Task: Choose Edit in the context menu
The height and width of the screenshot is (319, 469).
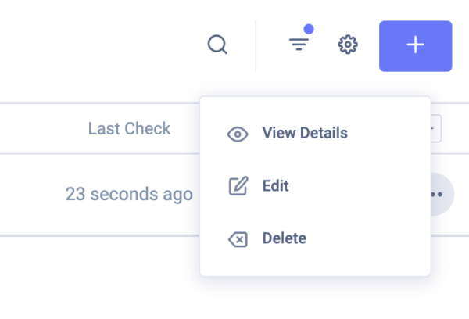Action: pyautogui.click(x=276, y=186)
